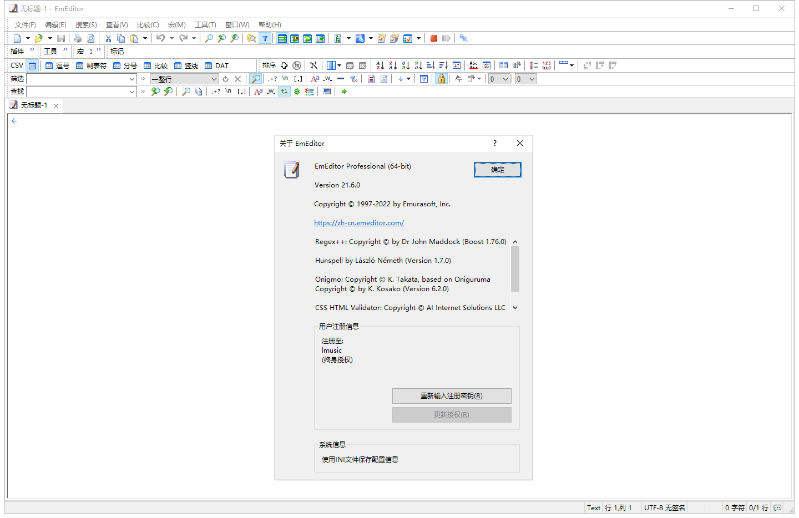The image size is (799, 518).
Task: Open the 工具(T) menu
Action: pyautogui.click(x=205, y=25)
